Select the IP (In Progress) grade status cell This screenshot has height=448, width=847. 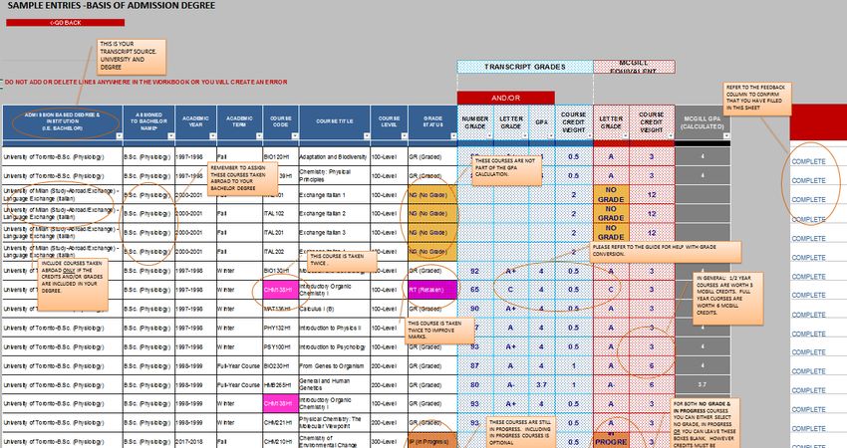[432, 441]
